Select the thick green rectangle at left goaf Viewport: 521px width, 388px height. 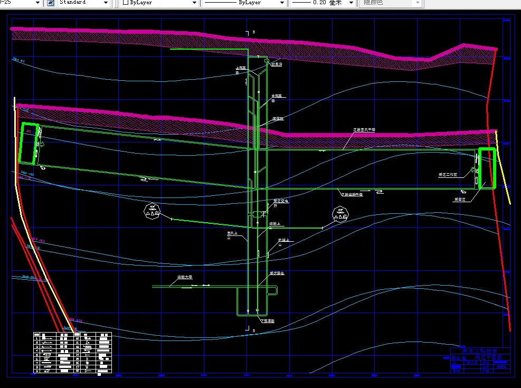(x=29, y=143)
